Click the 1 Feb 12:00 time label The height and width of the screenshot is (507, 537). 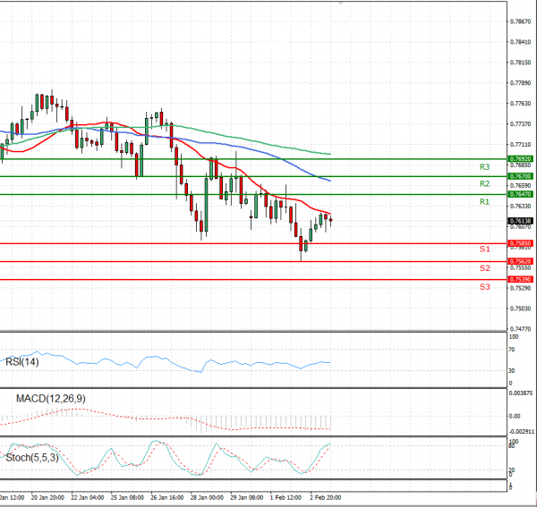(286, 497)
